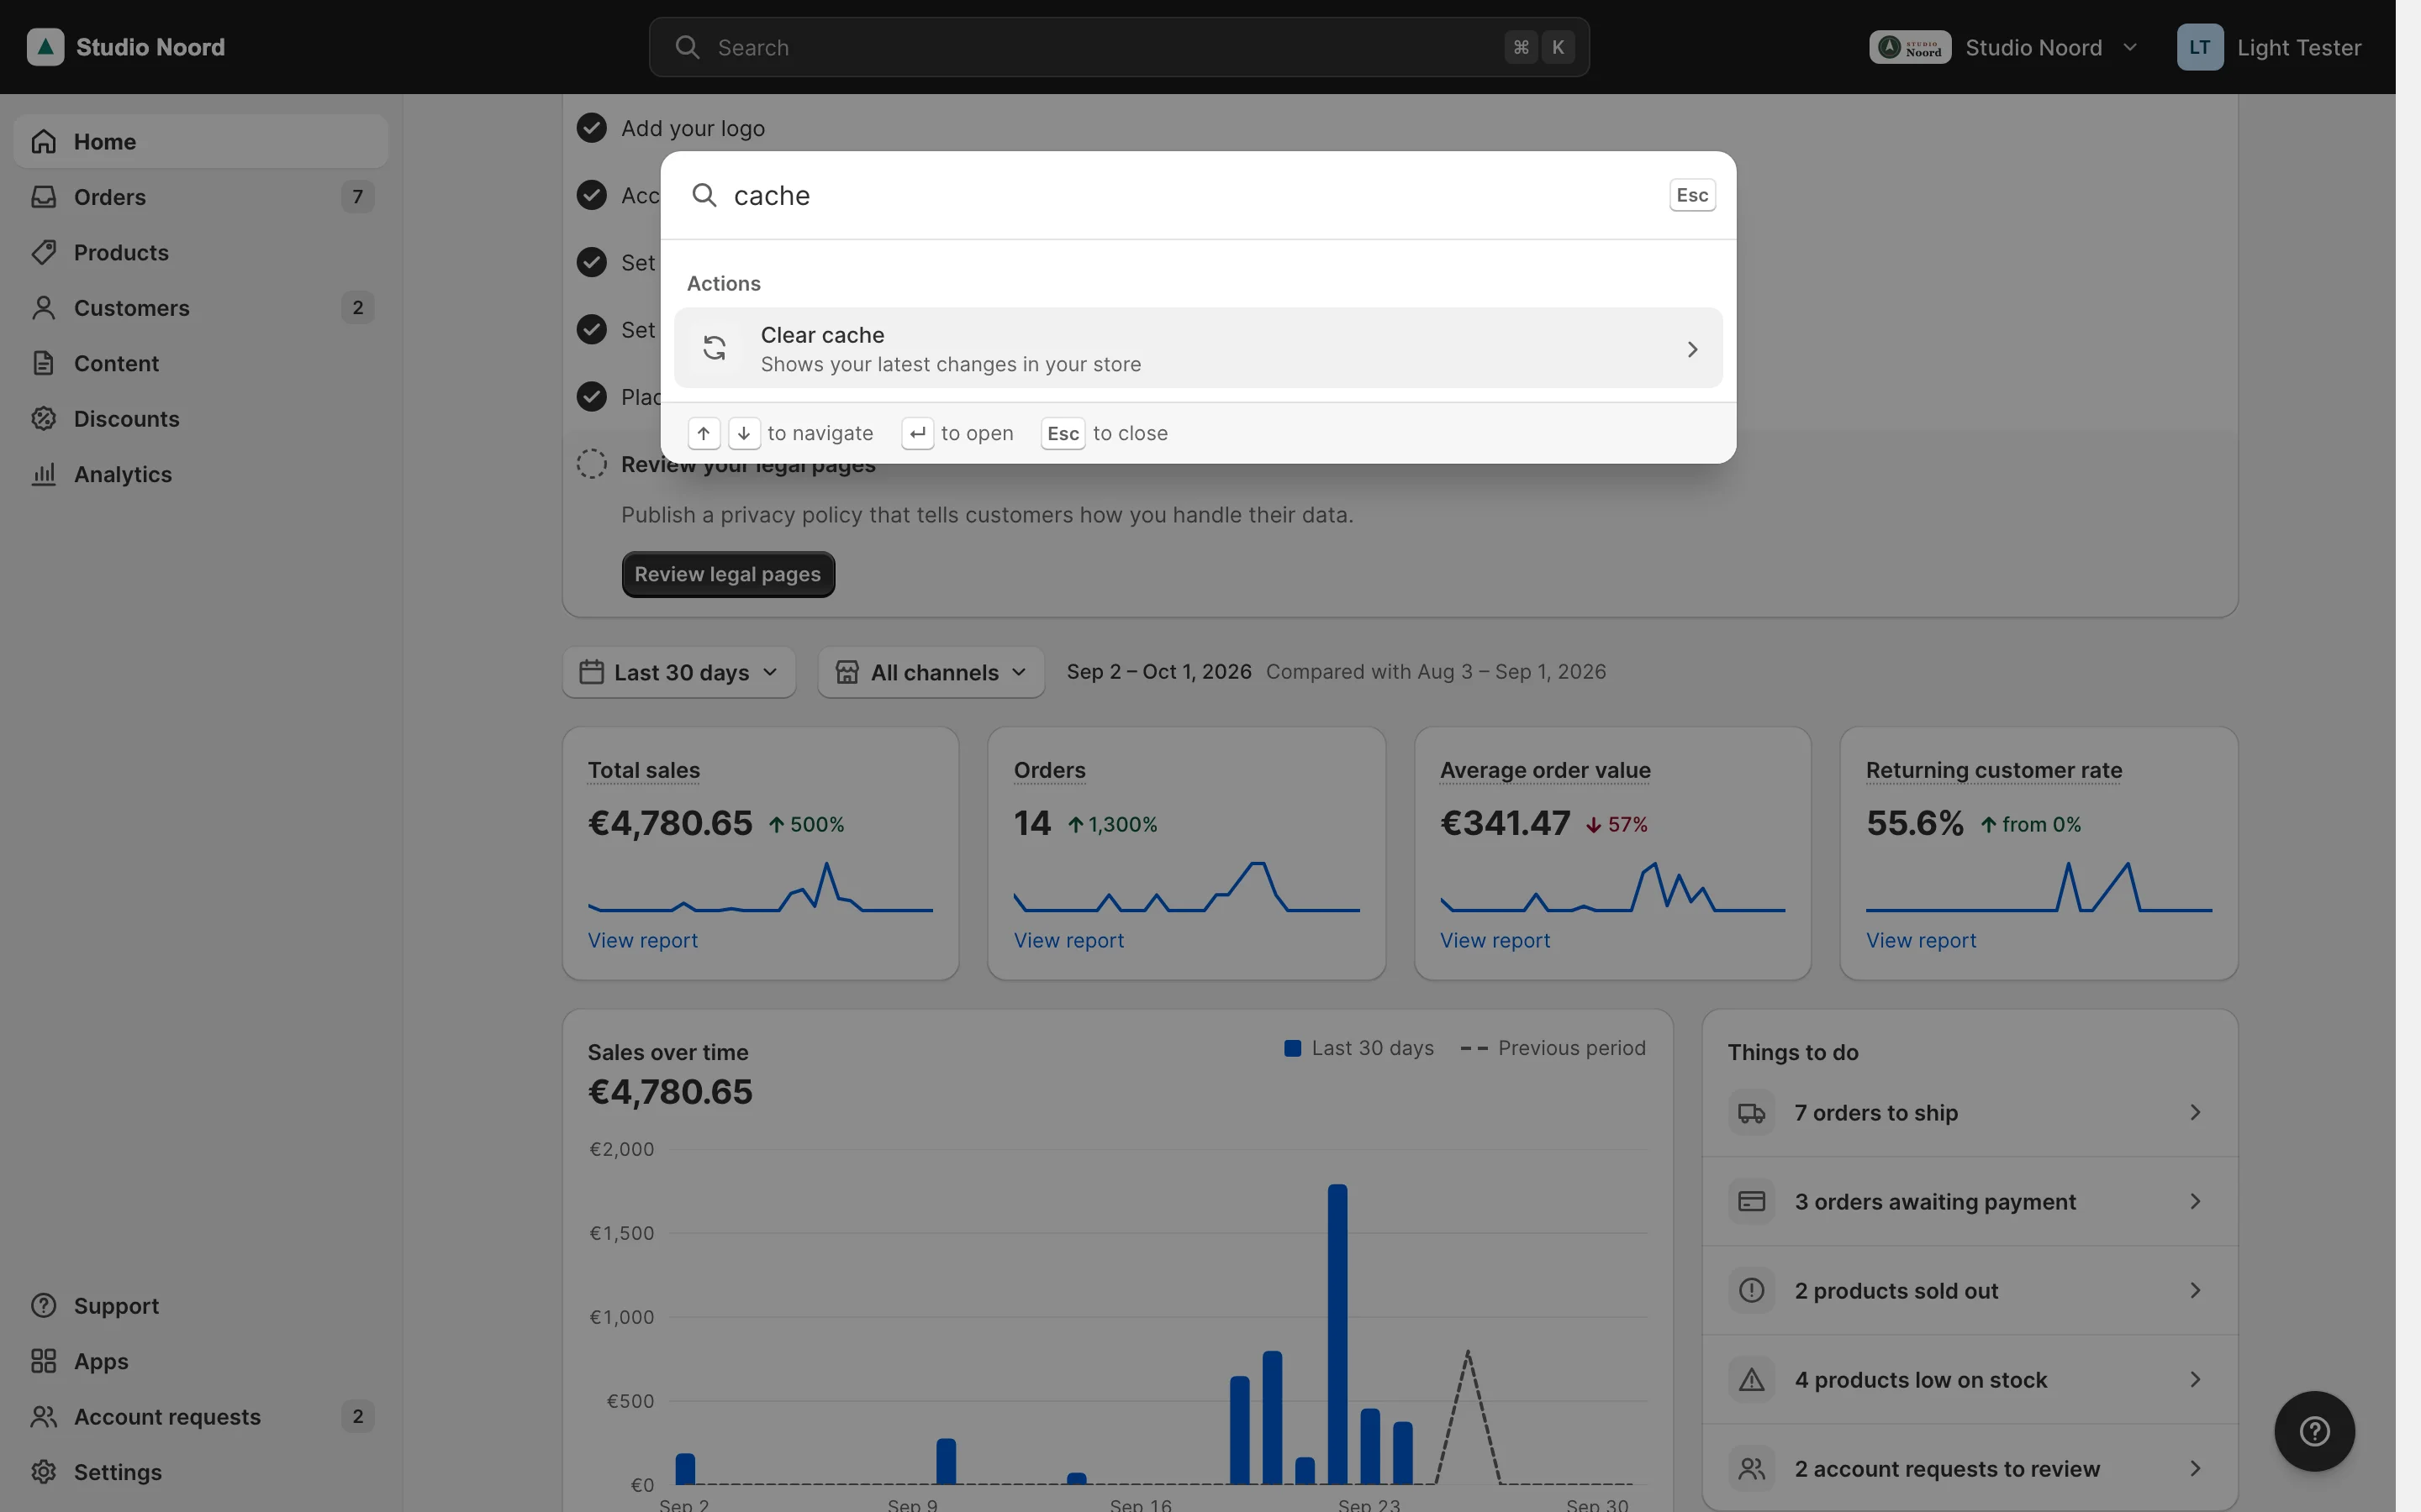This screenshot has width=2421, height=1512.
Task: Toggle the Review your legal pages circle
Action: 591,464
